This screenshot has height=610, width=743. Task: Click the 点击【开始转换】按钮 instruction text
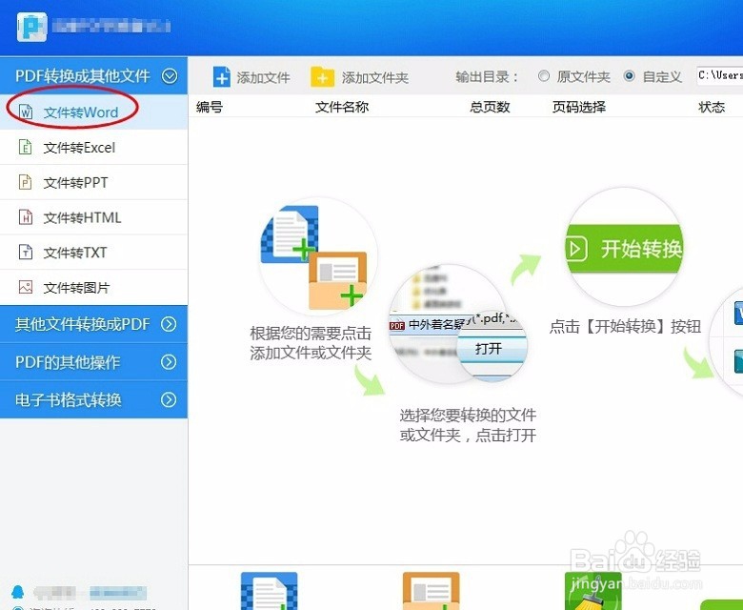625,326
